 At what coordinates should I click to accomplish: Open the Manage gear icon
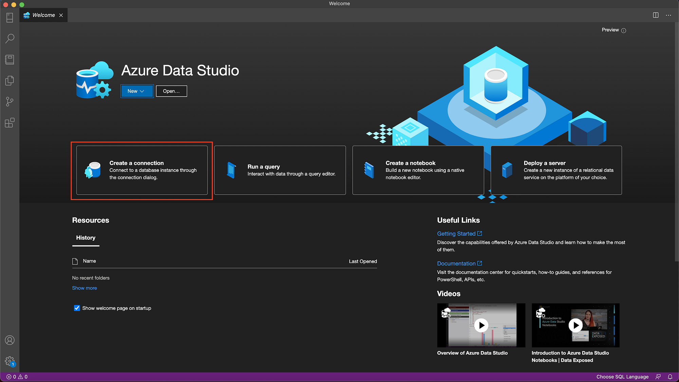coord(10,361)
